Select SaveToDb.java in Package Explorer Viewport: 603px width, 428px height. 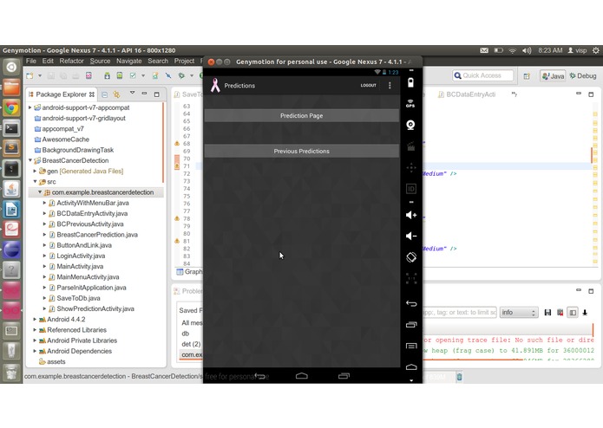click(78, 298)
